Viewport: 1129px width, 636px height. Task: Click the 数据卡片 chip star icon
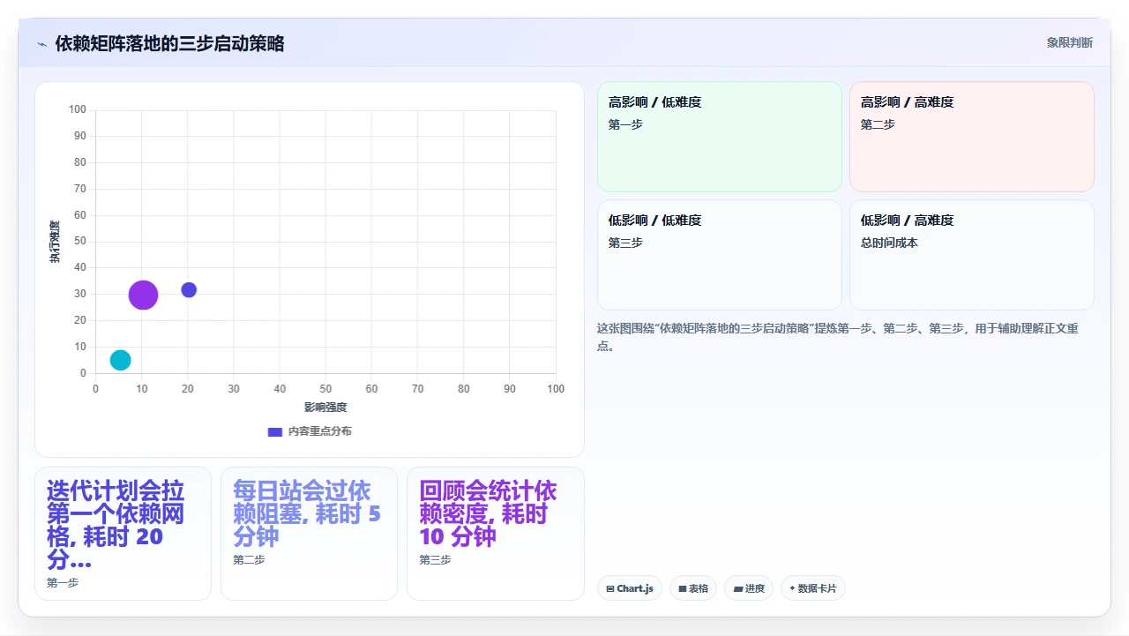pos(792,588)
